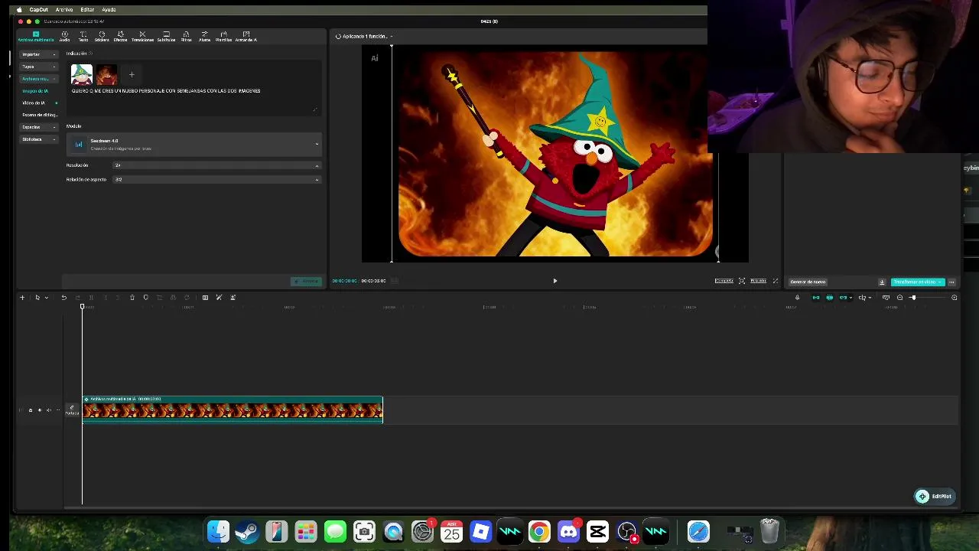The image size is (979, 551).
Task: Toggle main track magnet snapping
Action: coord(815,298)
